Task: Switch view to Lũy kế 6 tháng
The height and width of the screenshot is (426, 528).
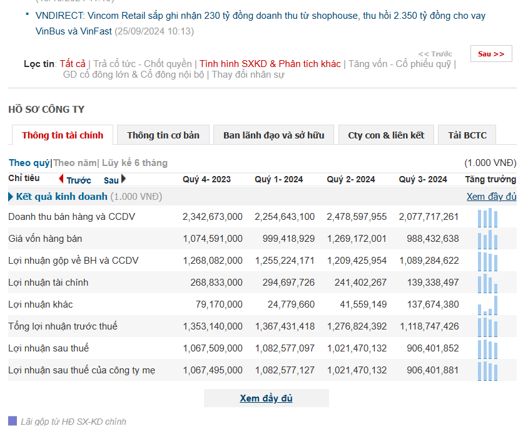Action: [x=135, y=163]
